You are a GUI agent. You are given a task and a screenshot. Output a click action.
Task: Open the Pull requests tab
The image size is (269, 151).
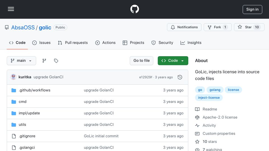(x=73, y=43)
